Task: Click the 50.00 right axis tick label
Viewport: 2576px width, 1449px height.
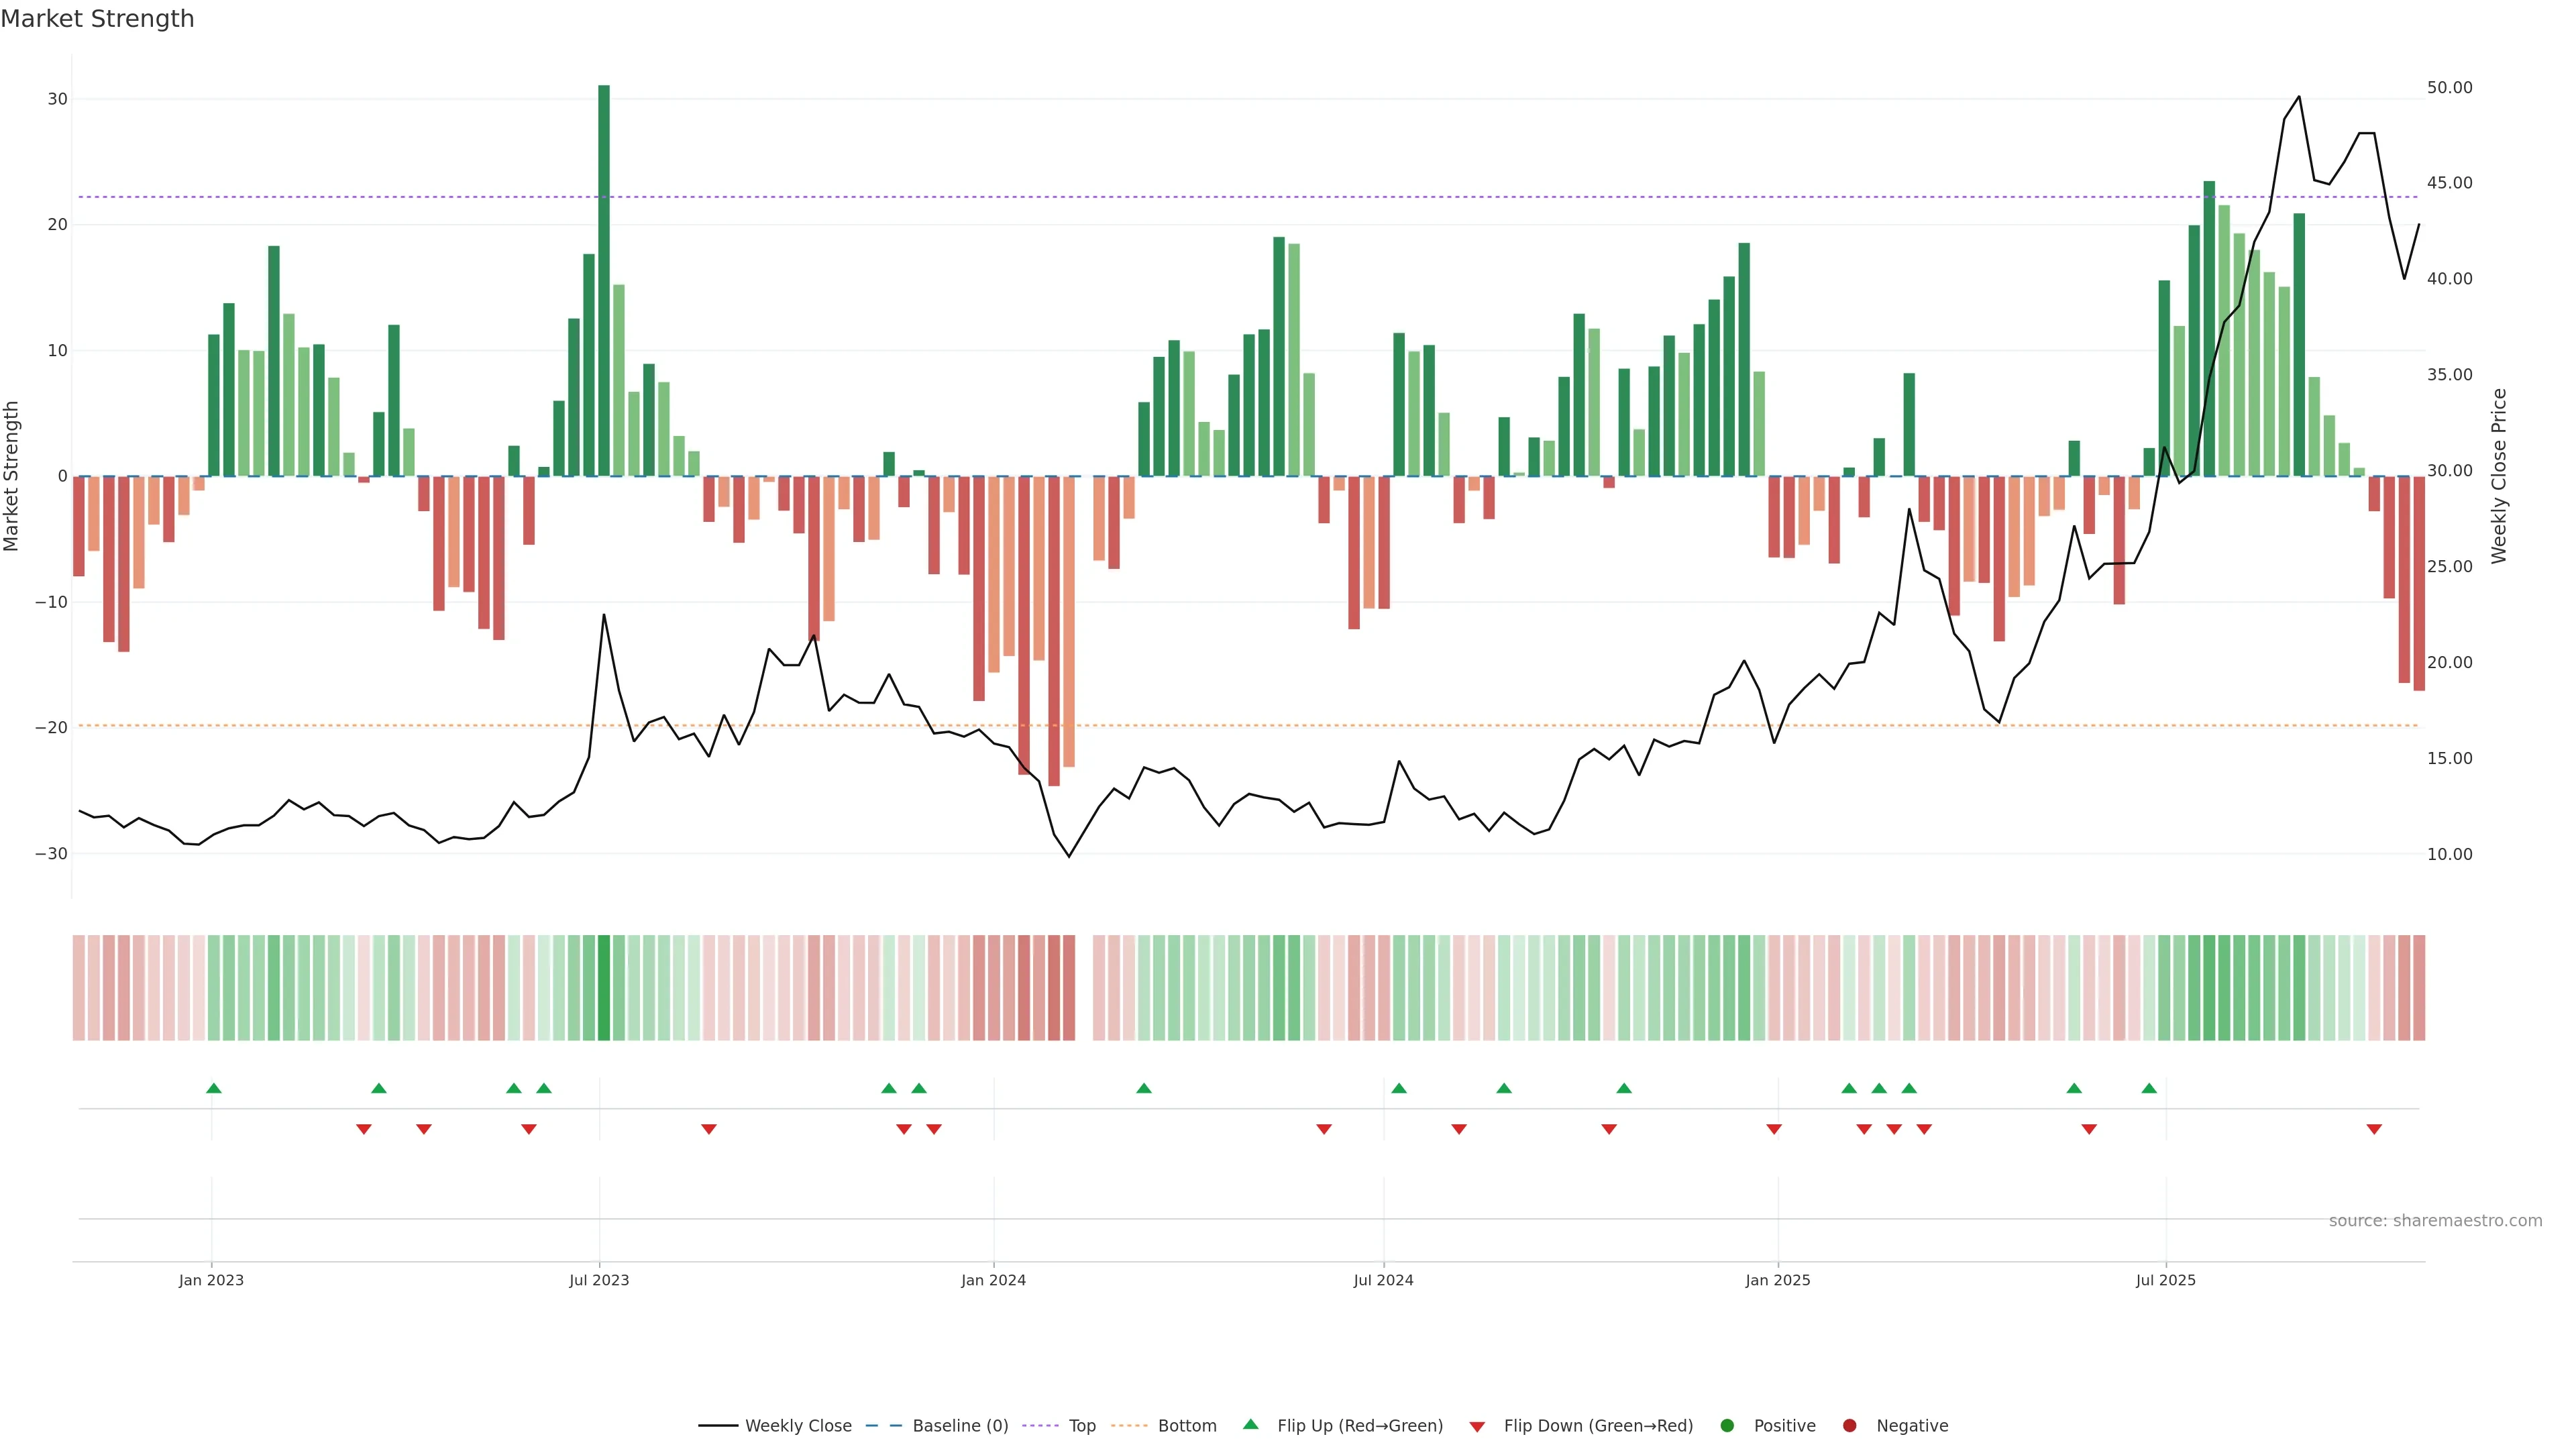Action: [x=2449, y=88]
